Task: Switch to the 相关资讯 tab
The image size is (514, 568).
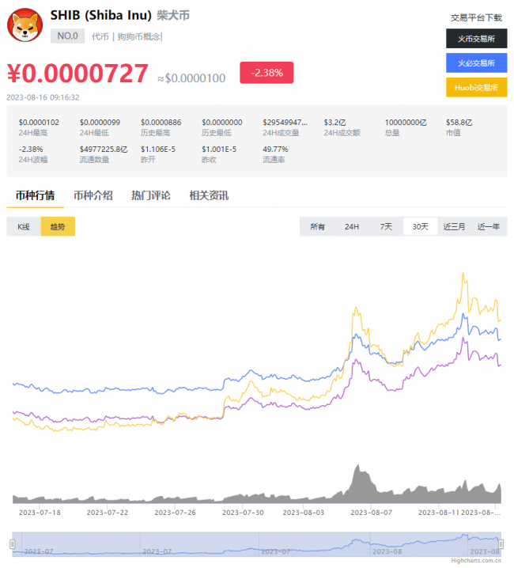Action: coord(209,195)
